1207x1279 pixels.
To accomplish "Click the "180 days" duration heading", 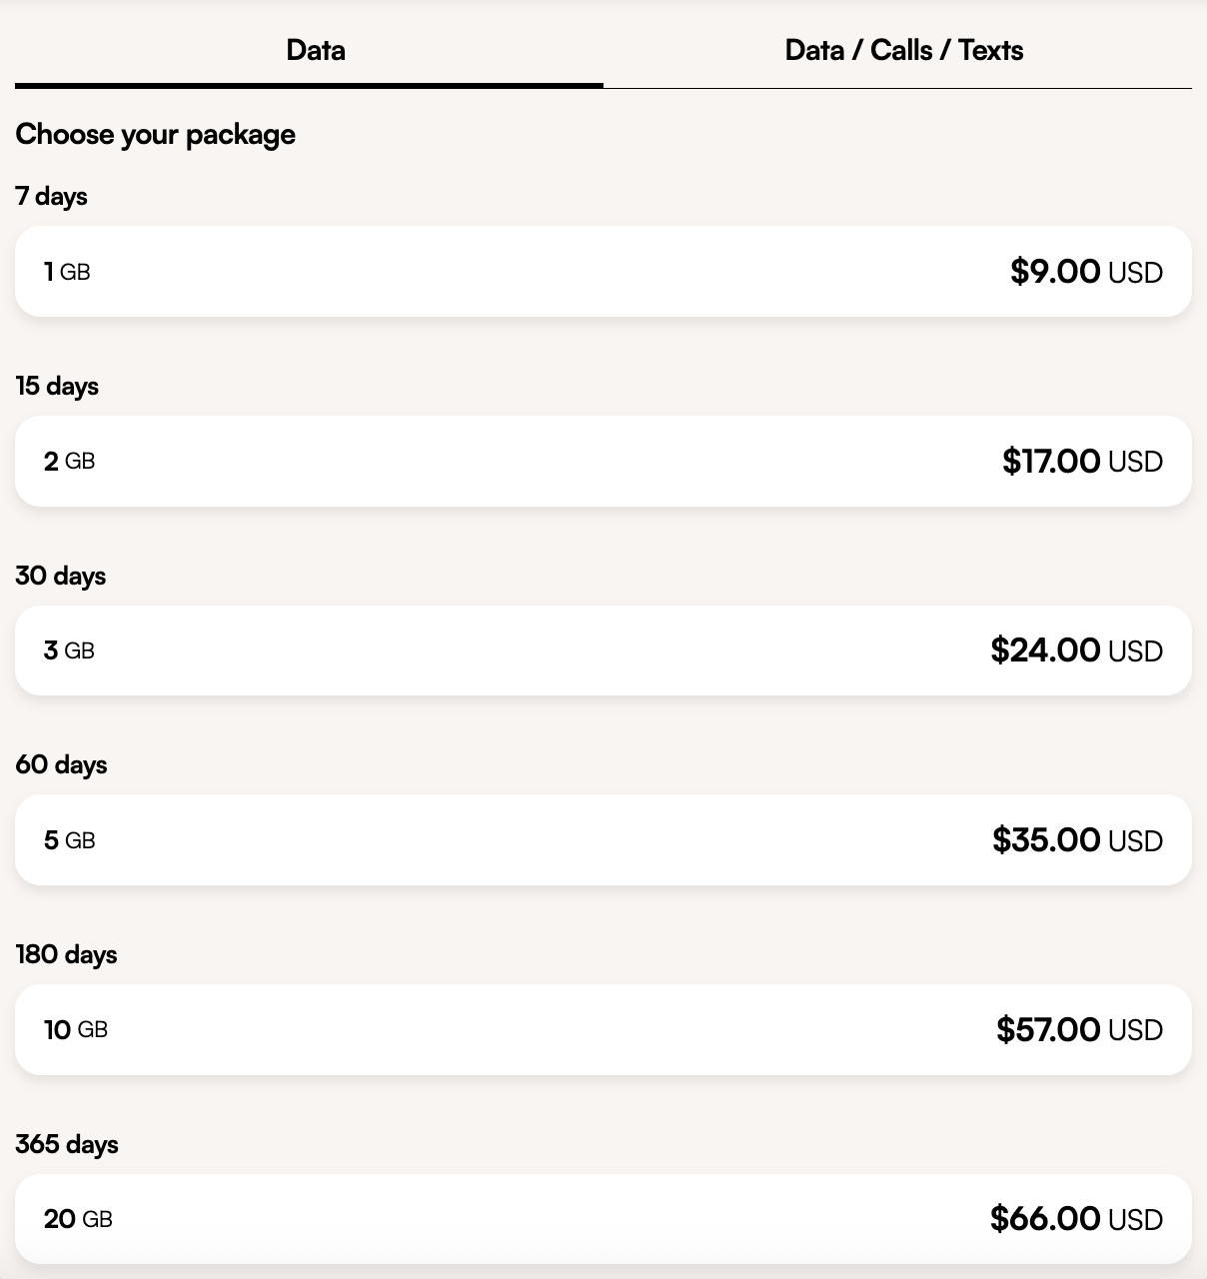I will coord(66,954).
